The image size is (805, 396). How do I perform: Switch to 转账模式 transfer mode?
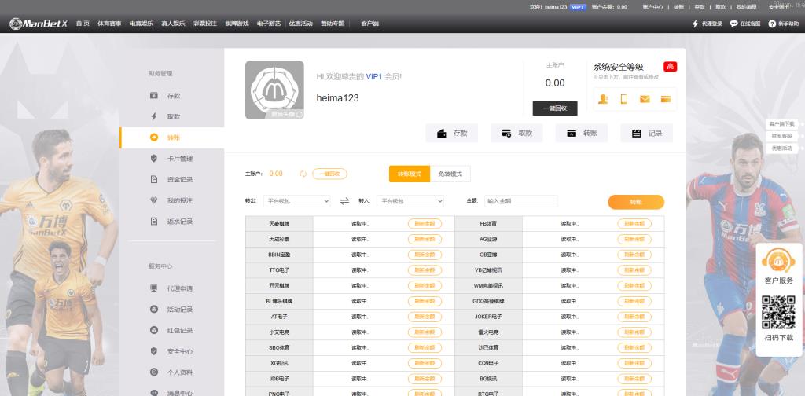[x=410, y=174]
